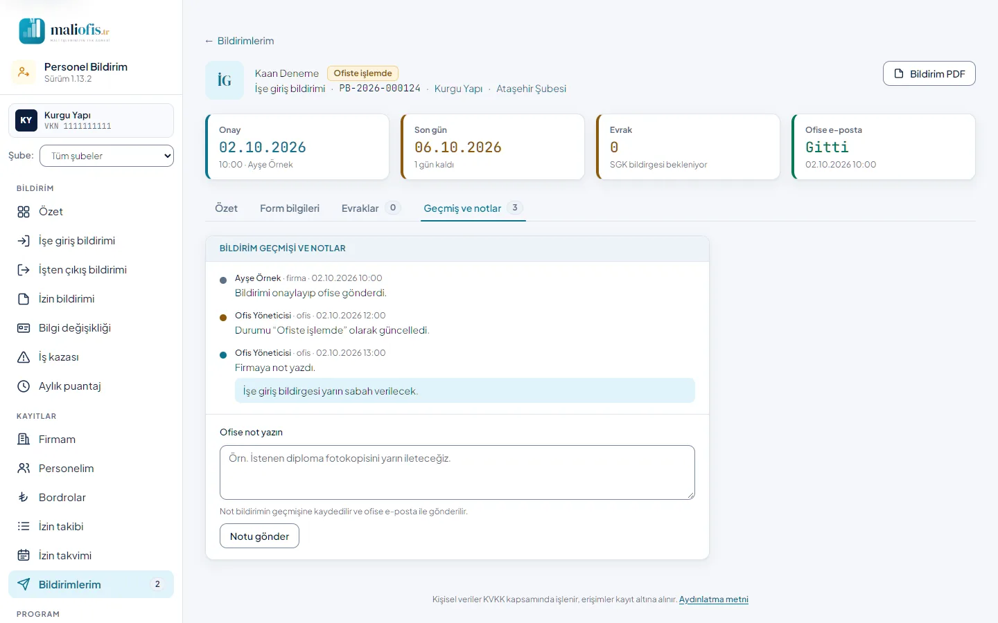Click the Bilgi değişikliği card icon
The image size is (998, 623).
coord(24,328)
